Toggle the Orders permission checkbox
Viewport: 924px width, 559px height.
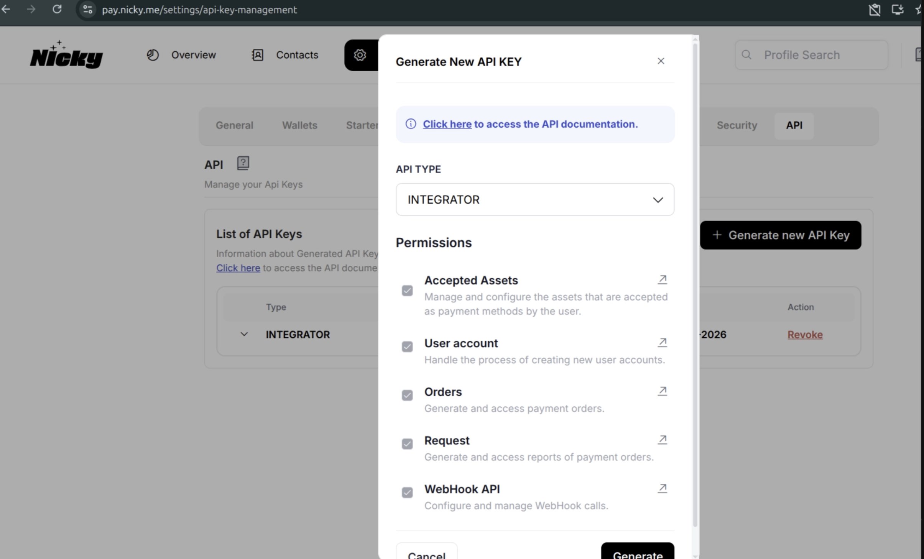(x=407, y=395)
